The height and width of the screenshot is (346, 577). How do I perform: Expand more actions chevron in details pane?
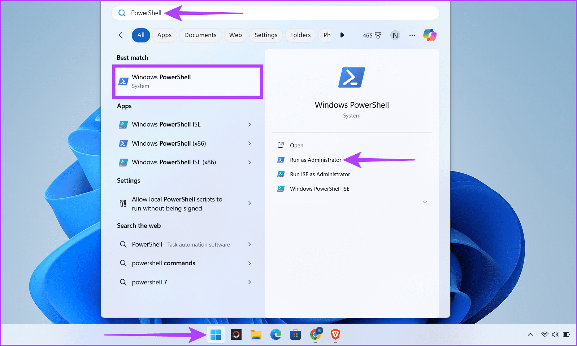pyautogui.click(x=425, y=203)
